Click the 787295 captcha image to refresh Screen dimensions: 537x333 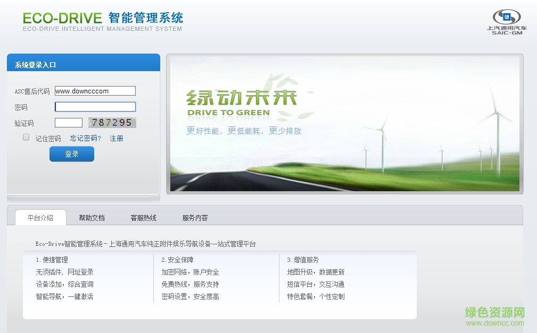point(112,122)
